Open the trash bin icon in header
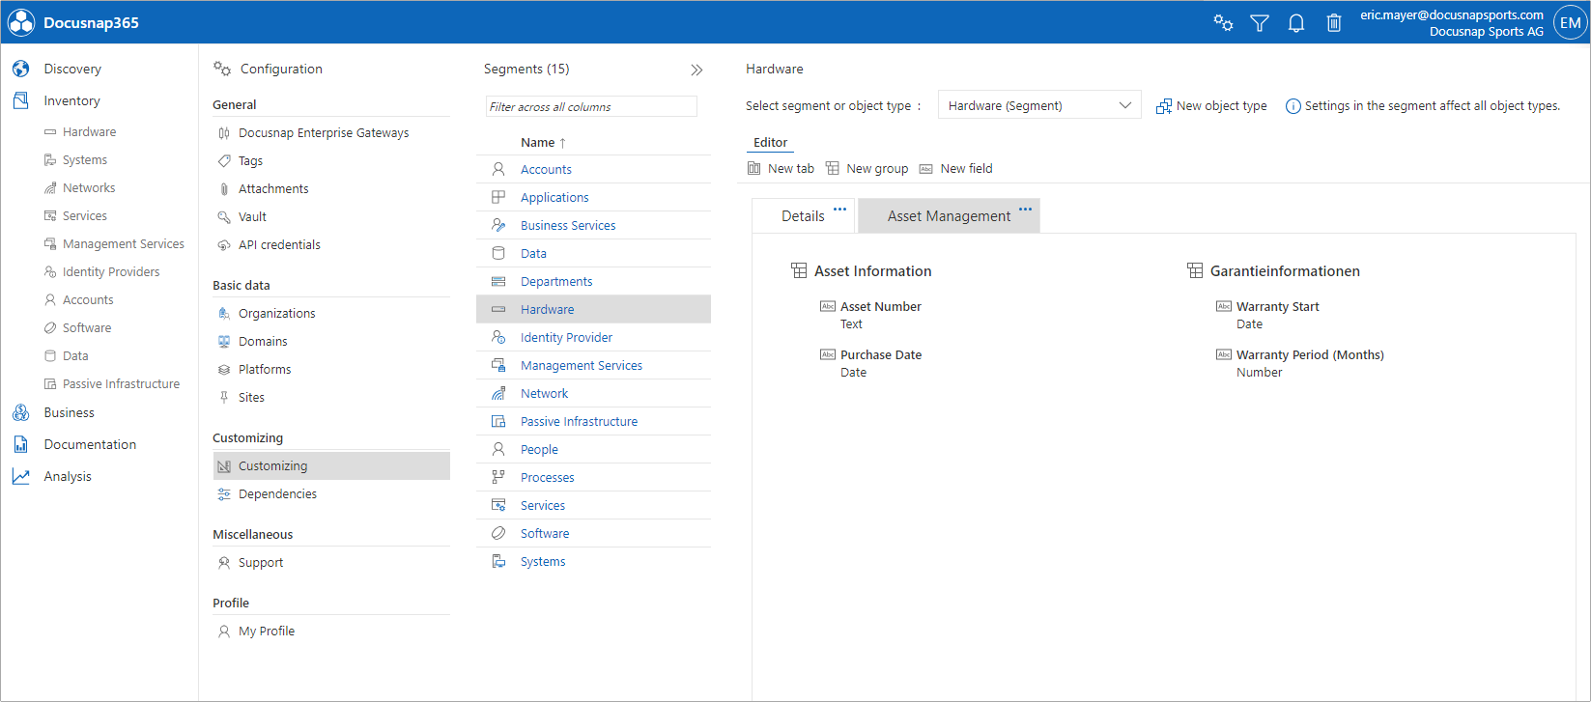The image size is (1591, 702). pos(1334,23)
